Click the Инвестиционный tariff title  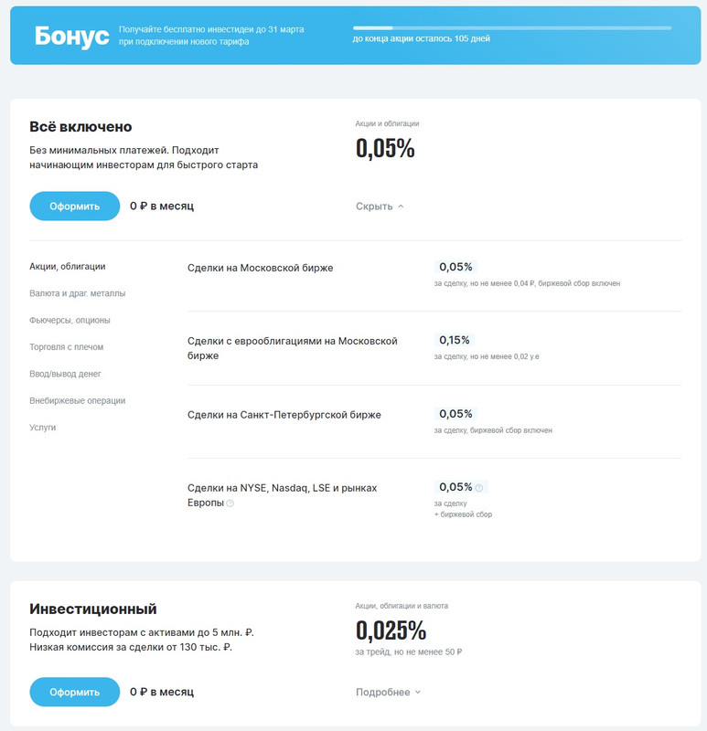(x=93, y=609)
